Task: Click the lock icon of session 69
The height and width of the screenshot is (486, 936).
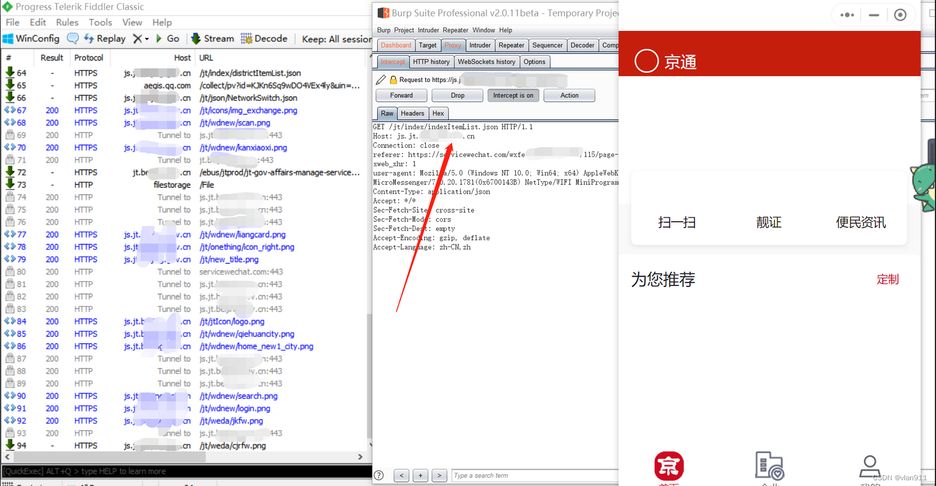Action: tap(10, 135)
